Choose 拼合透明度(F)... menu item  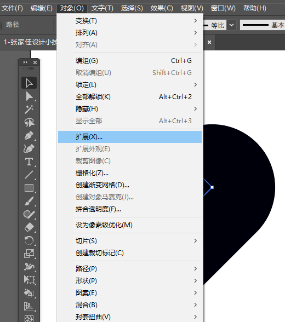(130, 209)
